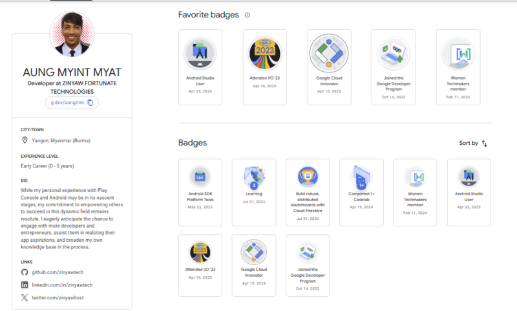This screenshot has height=311, width=517.
Task: Click the Sort by arrows icon
Action: 484,143
